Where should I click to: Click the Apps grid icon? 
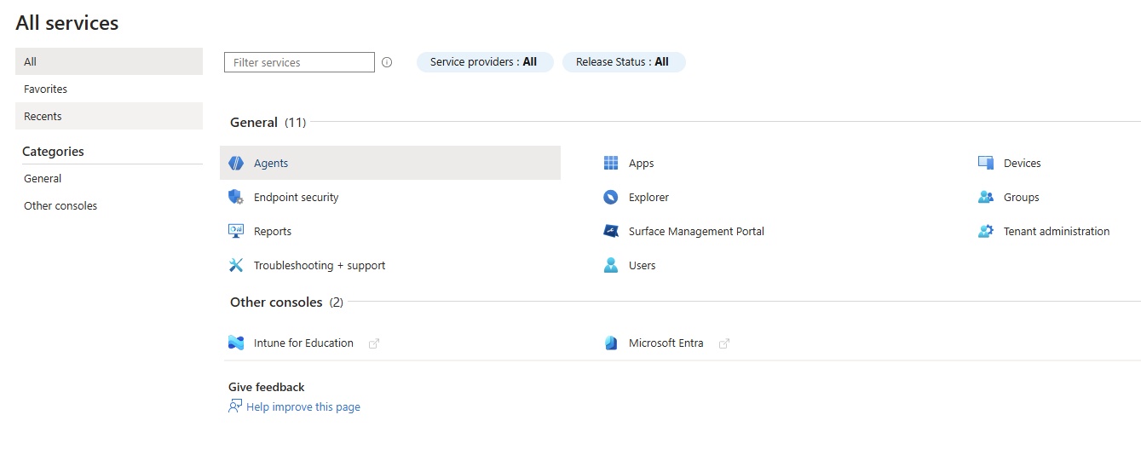[611, 163]
